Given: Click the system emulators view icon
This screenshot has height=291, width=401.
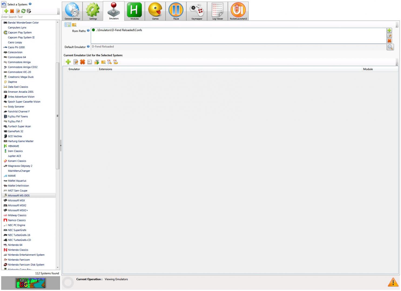Looking at the screenshot, I should 68,25.
